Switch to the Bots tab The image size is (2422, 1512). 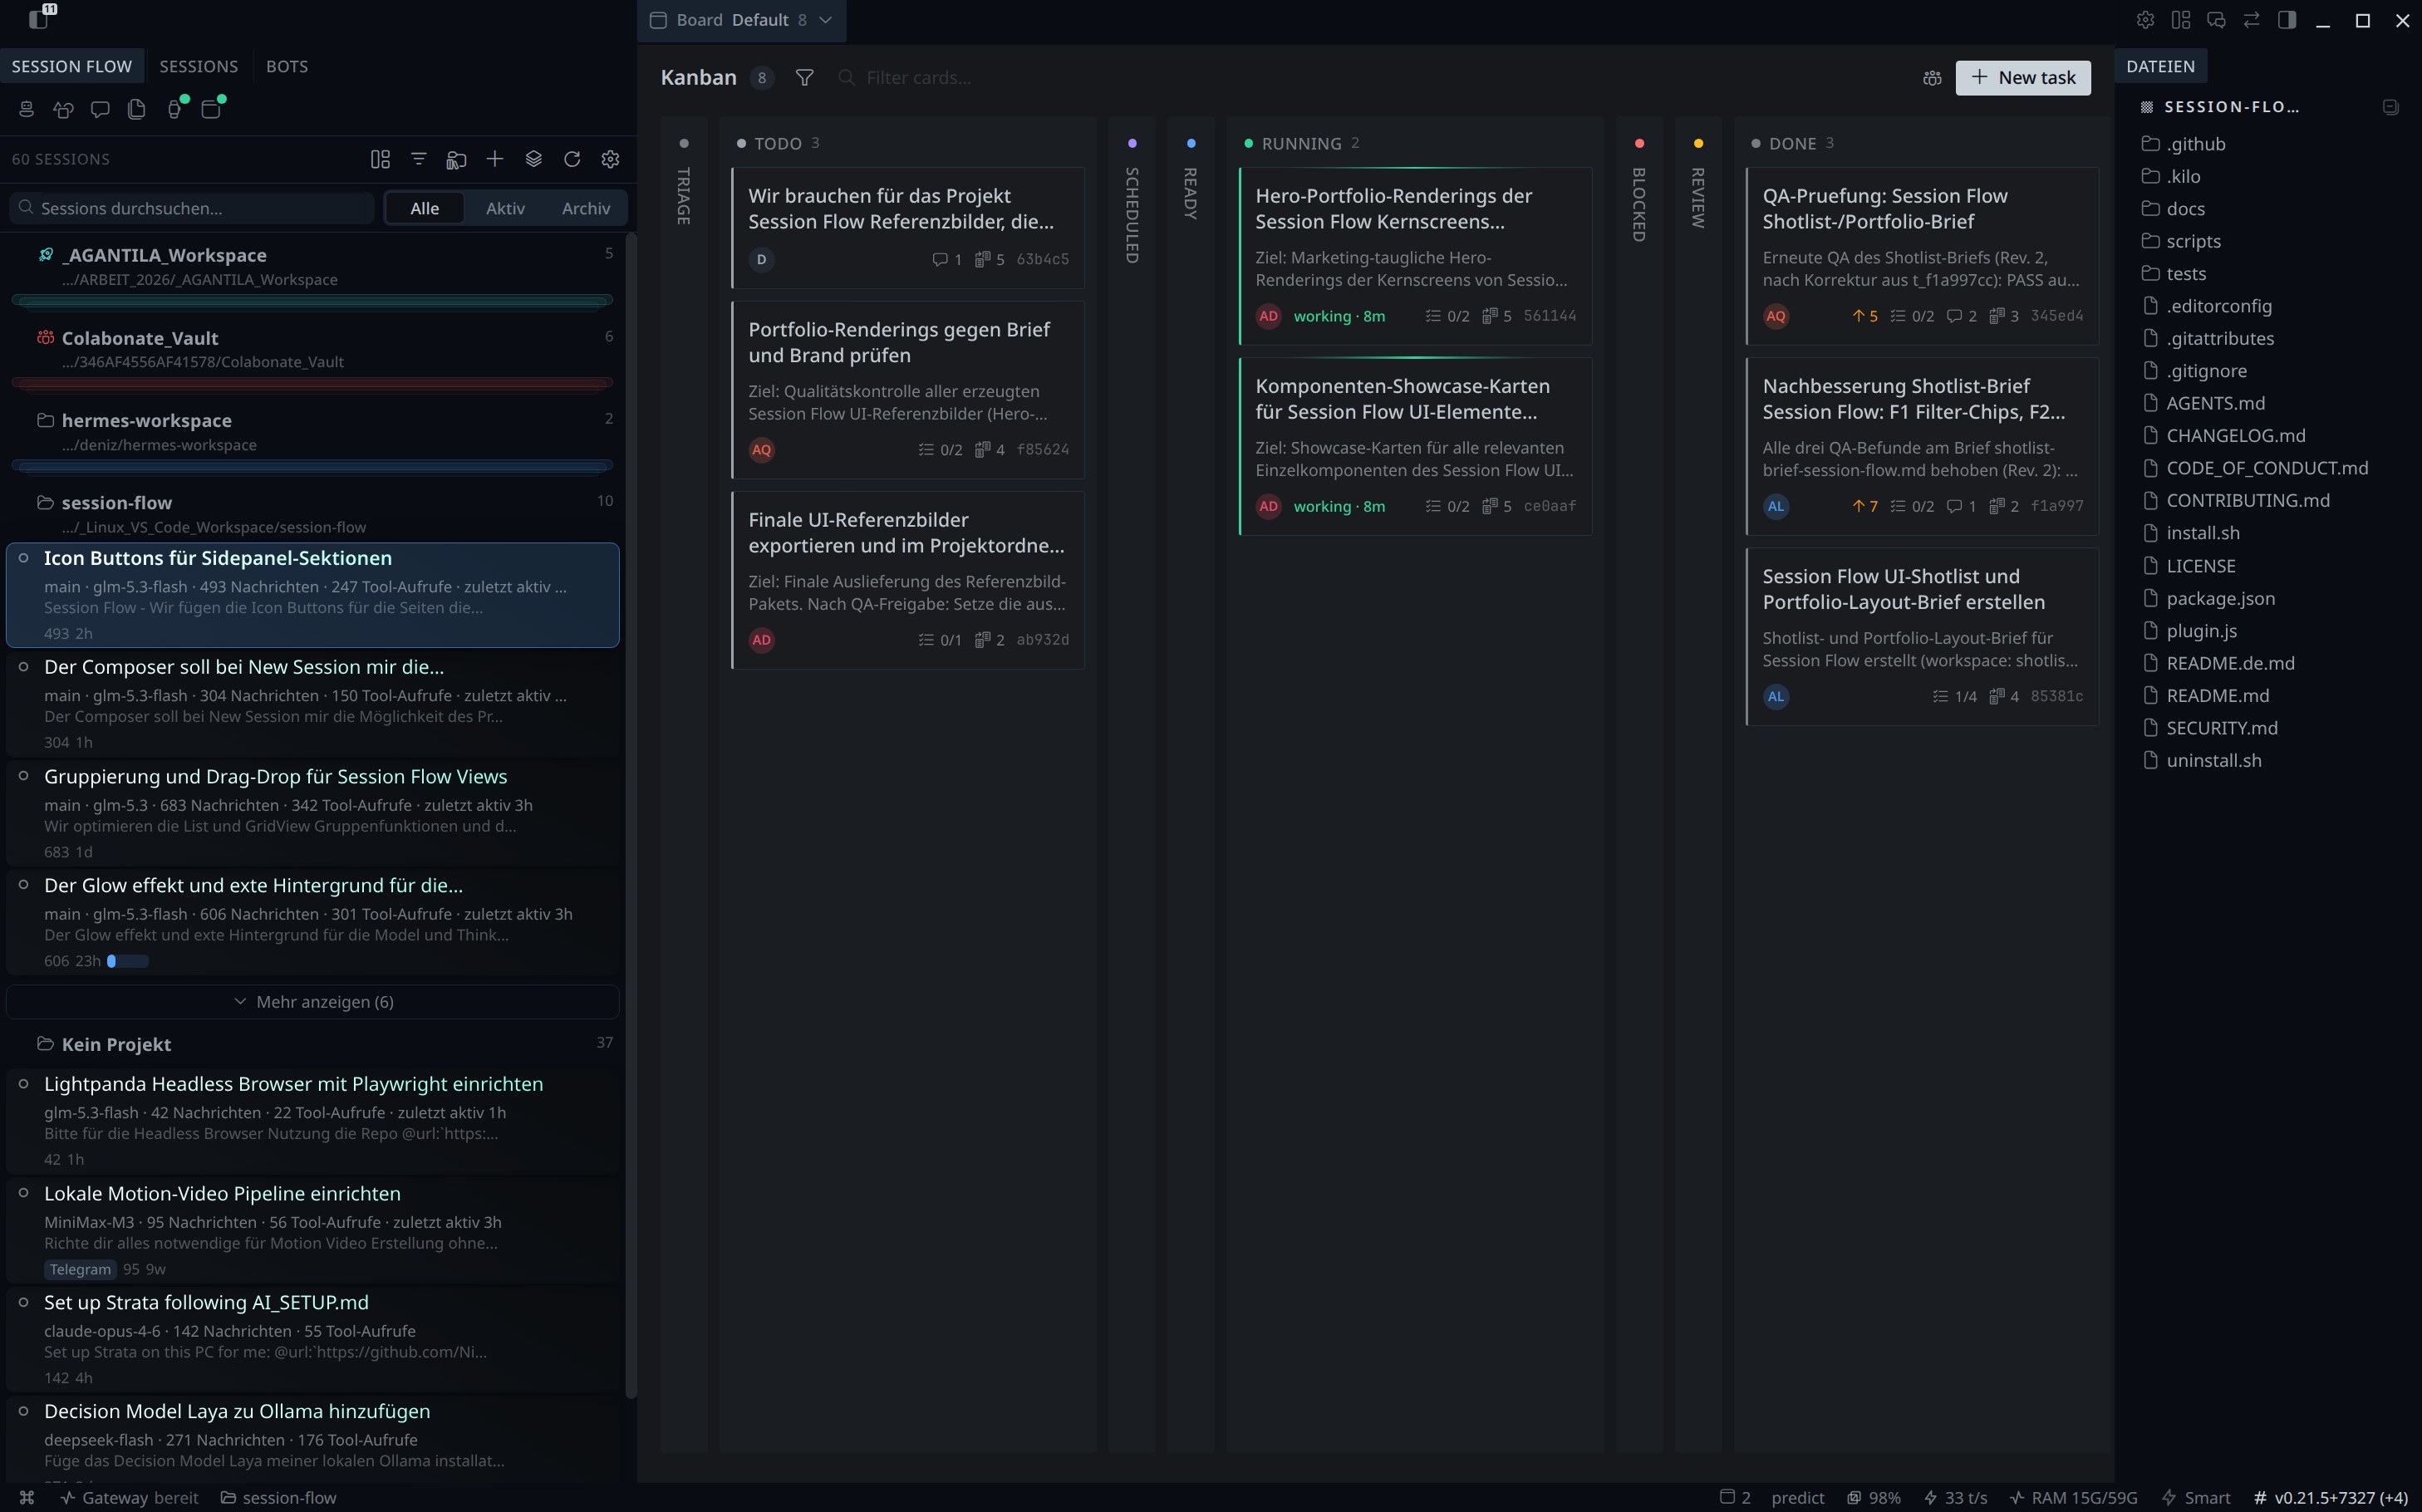click(287, 66)
